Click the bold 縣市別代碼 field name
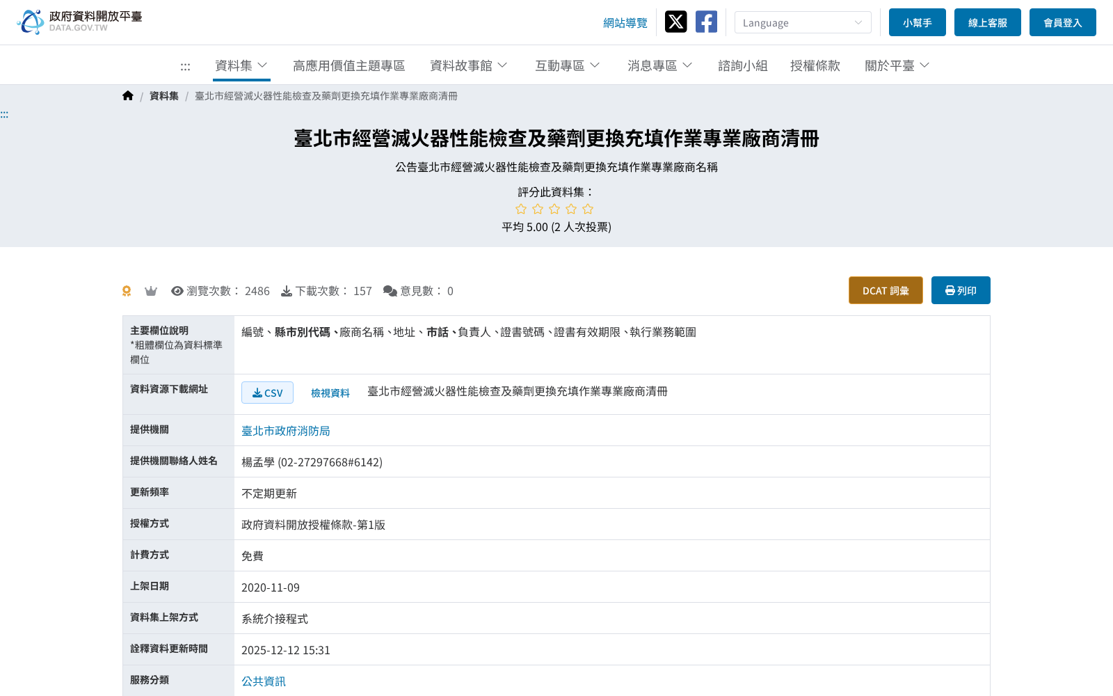Viewport: 1113px width, 696px height. coord(303,332)
